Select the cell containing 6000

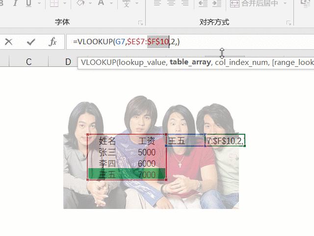(147, 163)
